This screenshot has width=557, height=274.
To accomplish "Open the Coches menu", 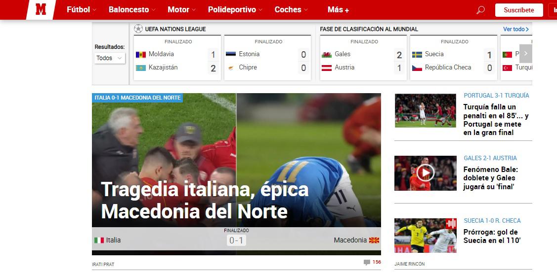I will tap(288, 10).
